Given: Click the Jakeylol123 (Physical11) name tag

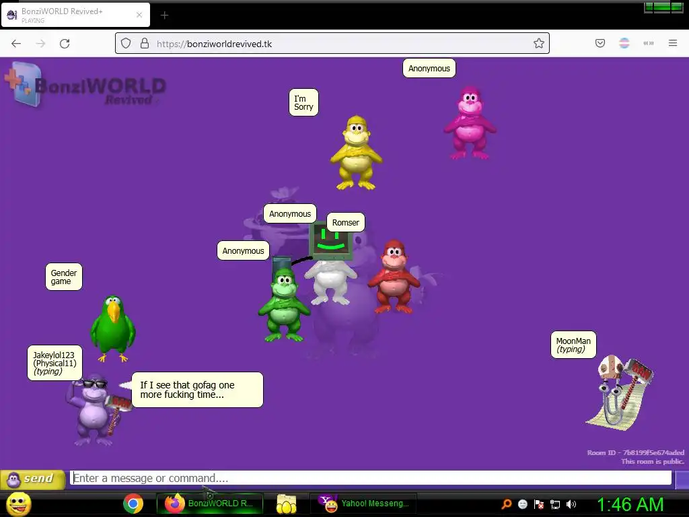Looking at the screenshot, I should tap(55, 363).
